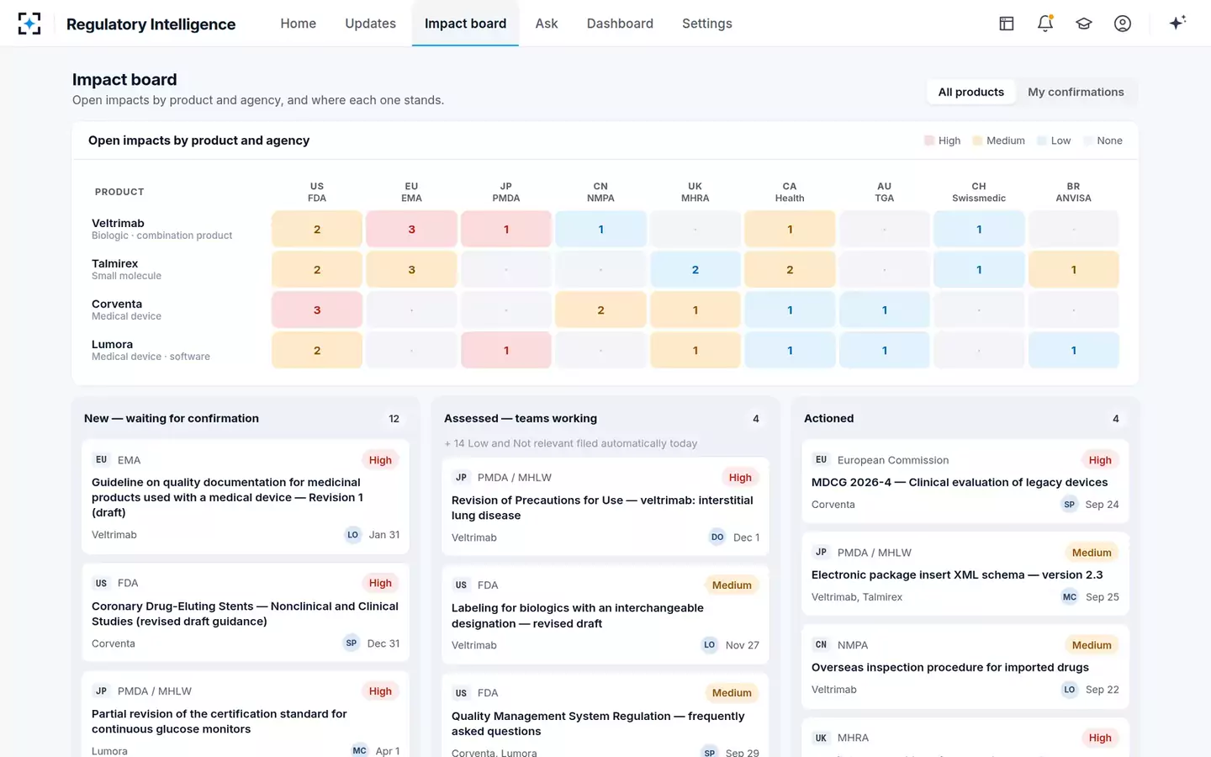Click LO avatar on the biologics labeling card

tap(710, 645)
